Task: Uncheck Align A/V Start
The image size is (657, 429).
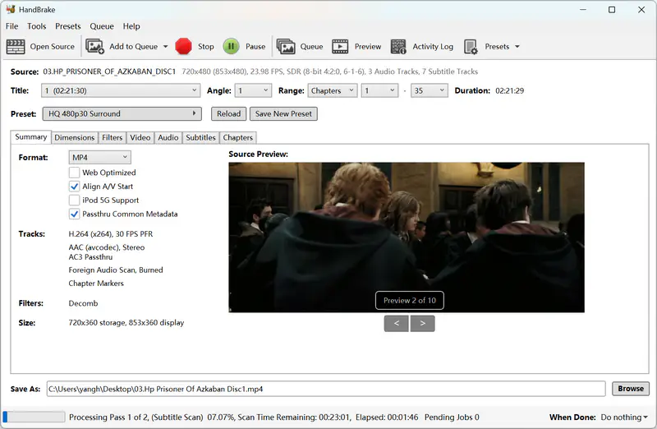Action: pyautogui.click(x=74, y=187)
